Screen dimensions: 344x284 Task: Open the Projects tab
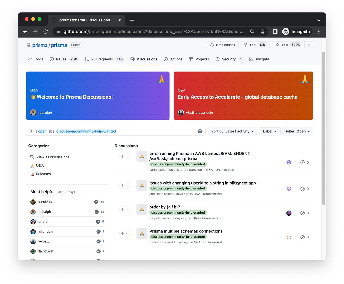199,59
